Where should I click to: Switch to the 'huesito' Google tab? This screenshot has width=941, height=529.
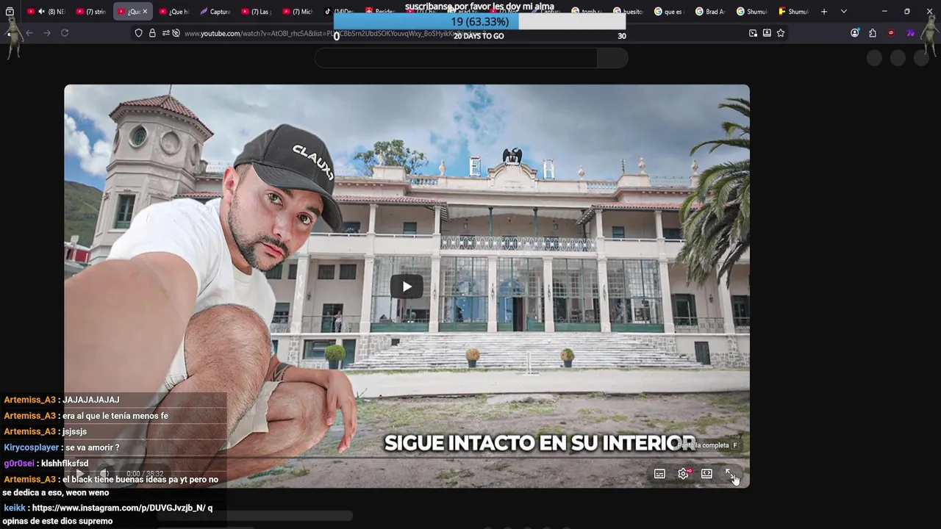[628, 12]
